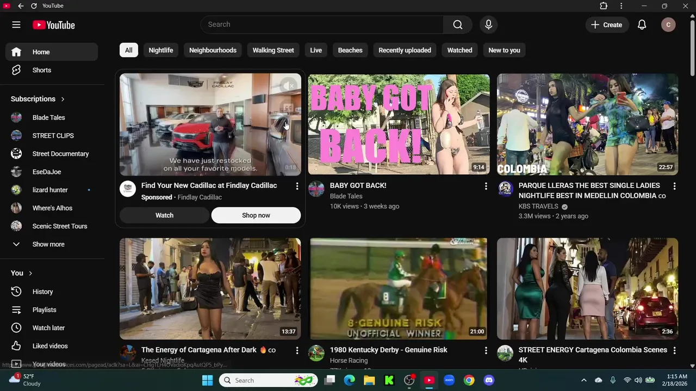Open File Explorer from the taskbar
The width and height of the screenshot is (696, 391).
pos(369,380)
